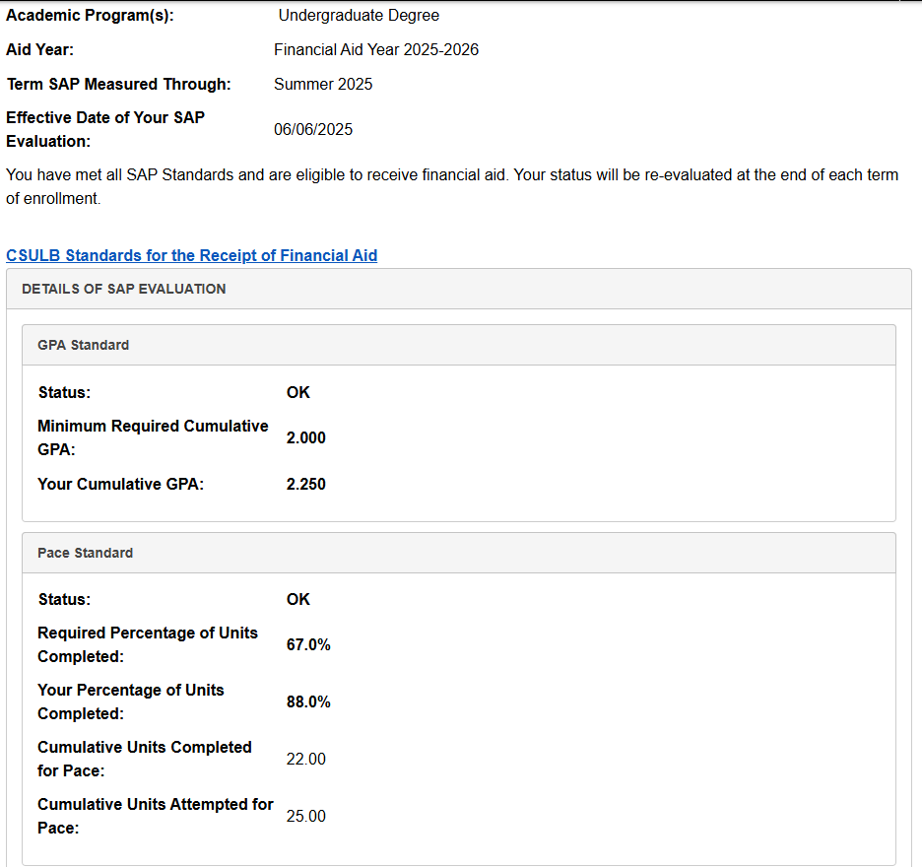This screenshot has width=922, height=867.
Task: Click Financial Aid Year 2025-2026 text
Action: click(x=375, y=49)
